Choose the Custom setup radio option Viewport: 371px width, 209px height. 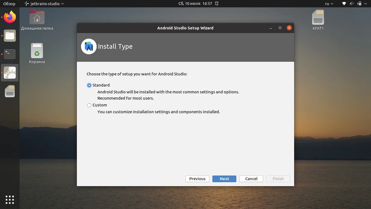[x=89, y=105]
